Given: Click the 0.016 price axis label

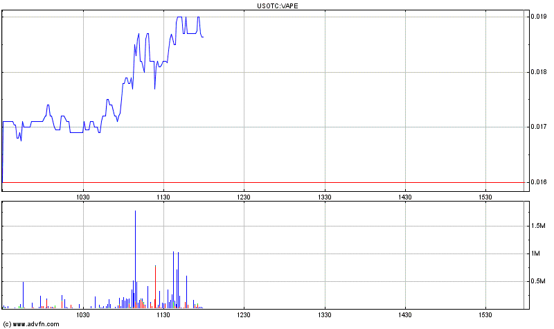Looking at the screenshot, I should point(539,182).
